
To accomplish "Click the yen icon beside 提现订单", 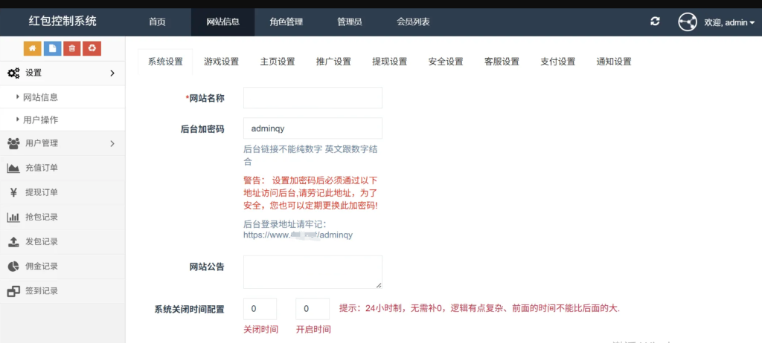I will [x=13, y=192].
